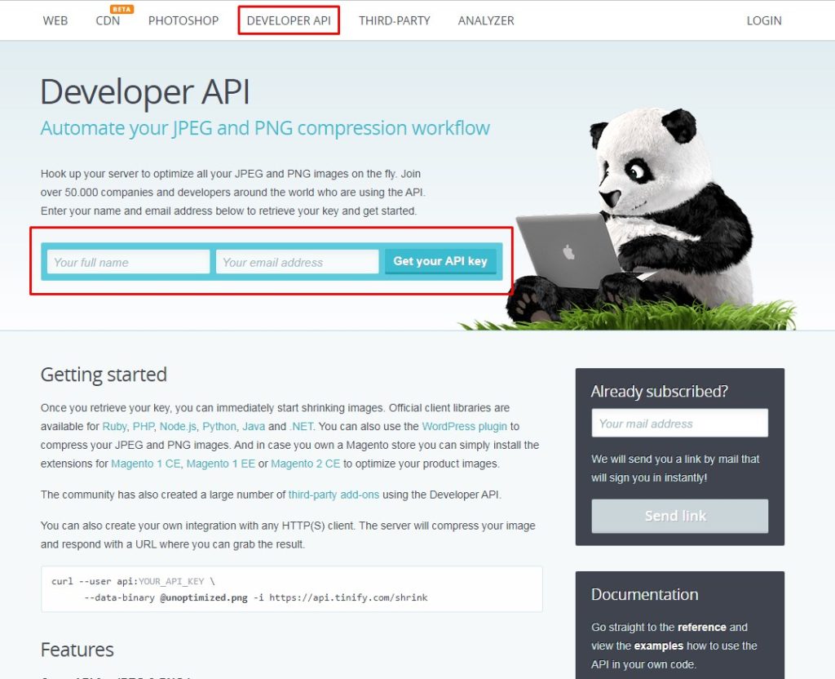This screenshot has width=835, height=679.
Task: Click 'Automate your JPEG and PNG compression workflow'
Action: tap(265, 128)
